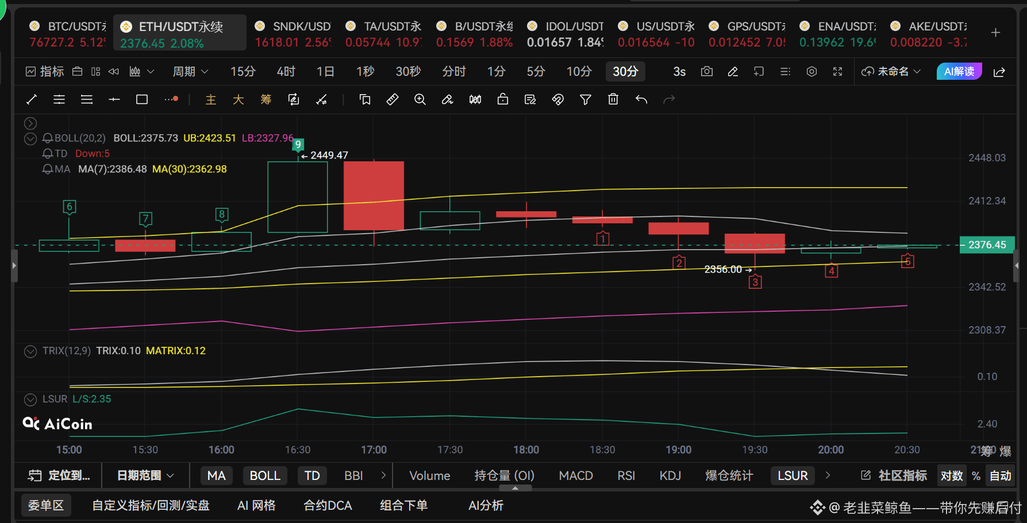
Task: Toggle the BOLL indicator button
Action: [265, 475]
